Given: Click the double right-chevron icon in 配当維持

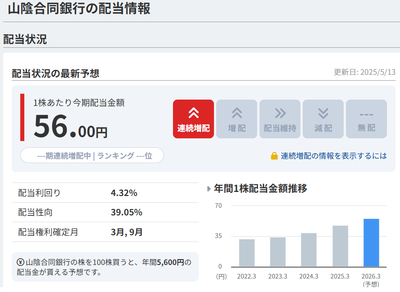Looking at the screenshot, I should point(280,113).
